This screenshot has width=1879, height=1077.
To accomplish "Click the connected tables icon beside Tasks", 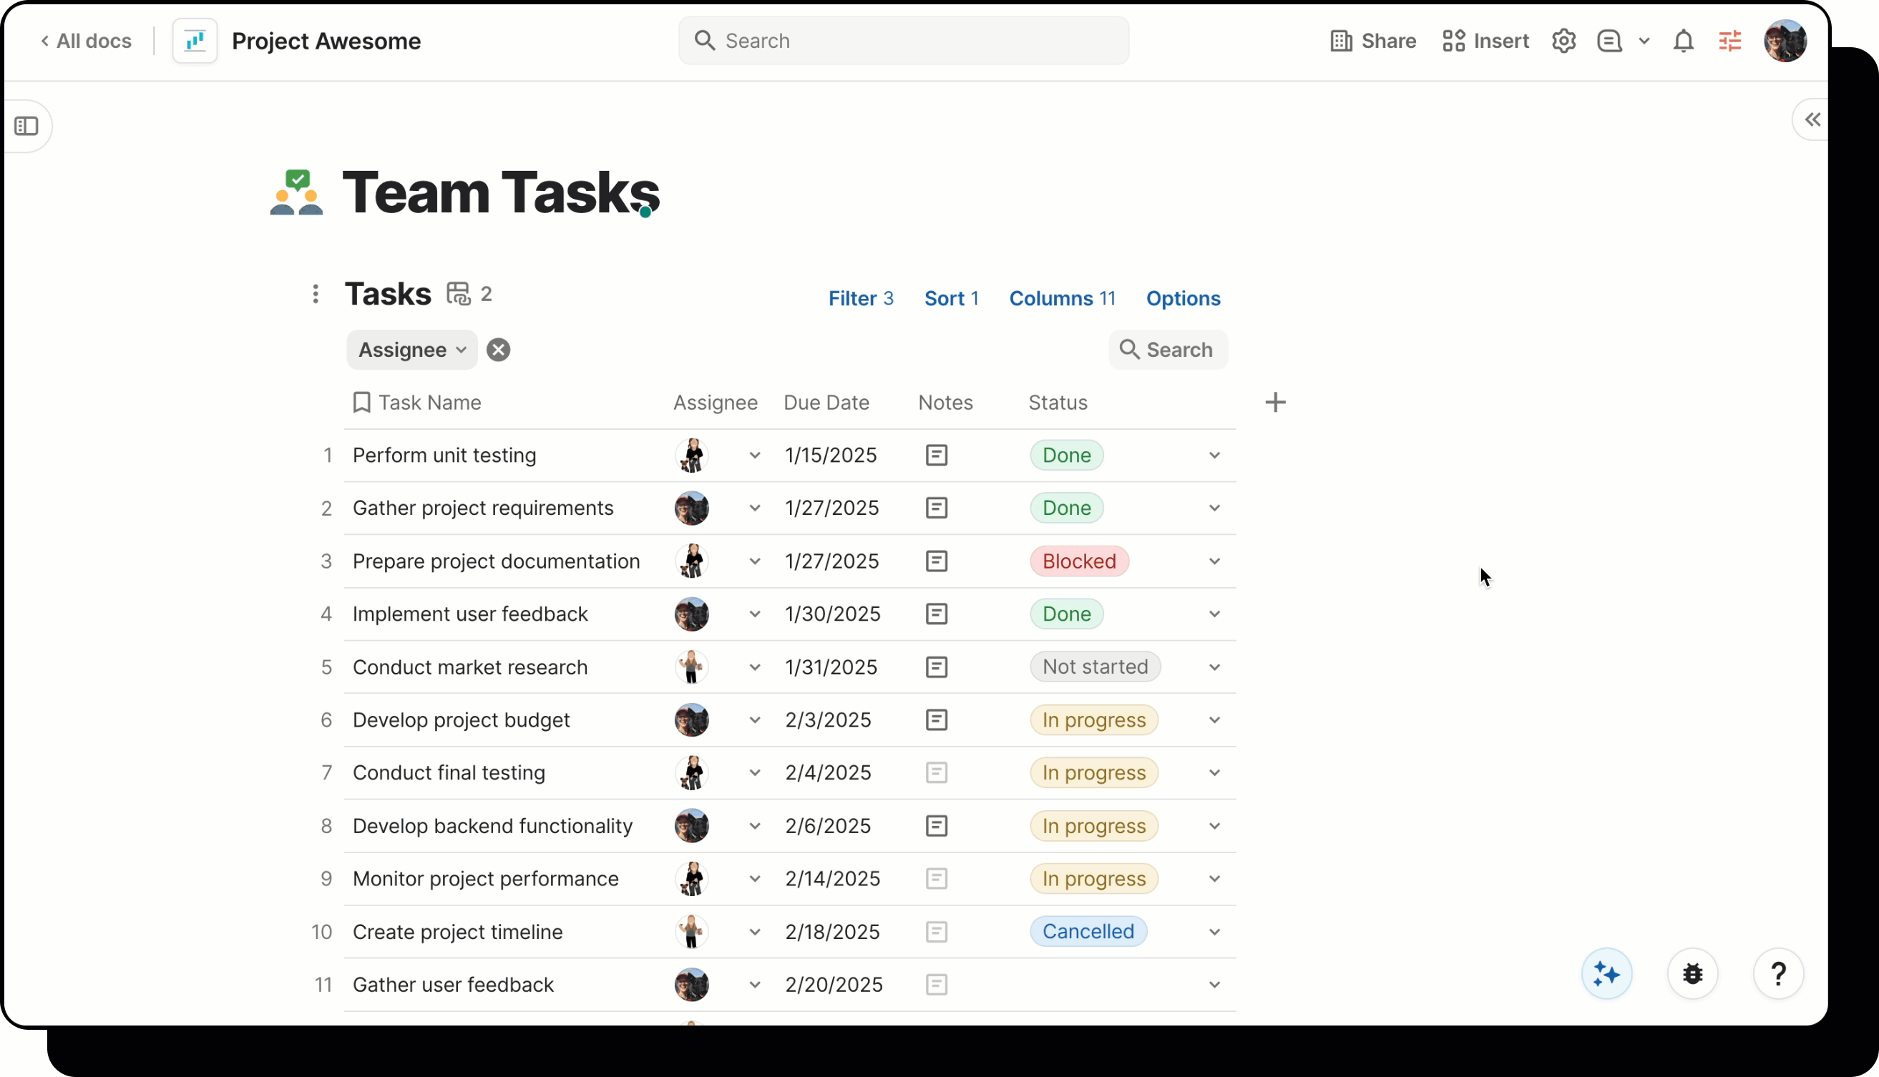I will 459,293.
